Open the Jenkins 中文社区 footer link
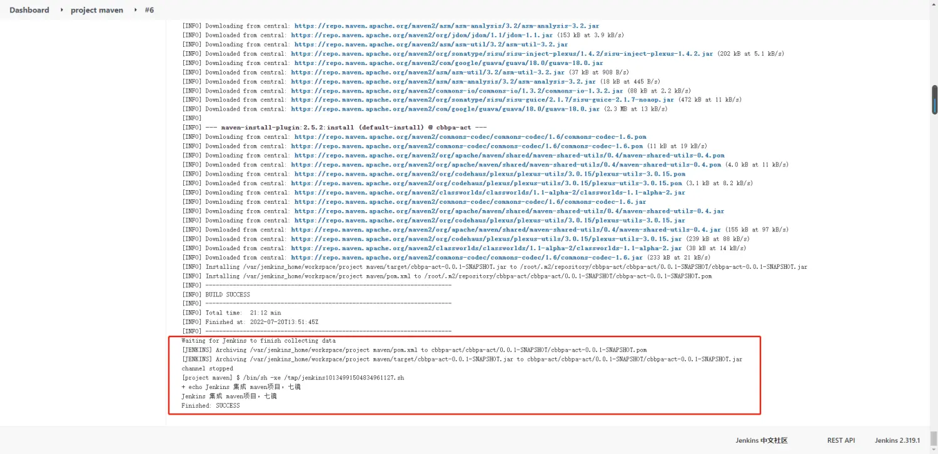Image resolution: width=938 pixels, height=454 pixels. (761, 440)
